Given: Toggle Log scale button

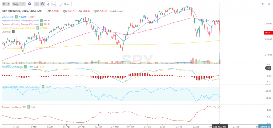Looking at the screenshot, I should tap(54, 4).
